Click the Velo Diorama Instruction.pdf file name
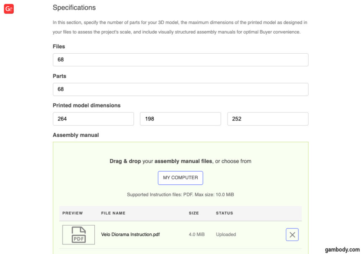The width and height of the screenshot is (361, 254). pos(130,234)
